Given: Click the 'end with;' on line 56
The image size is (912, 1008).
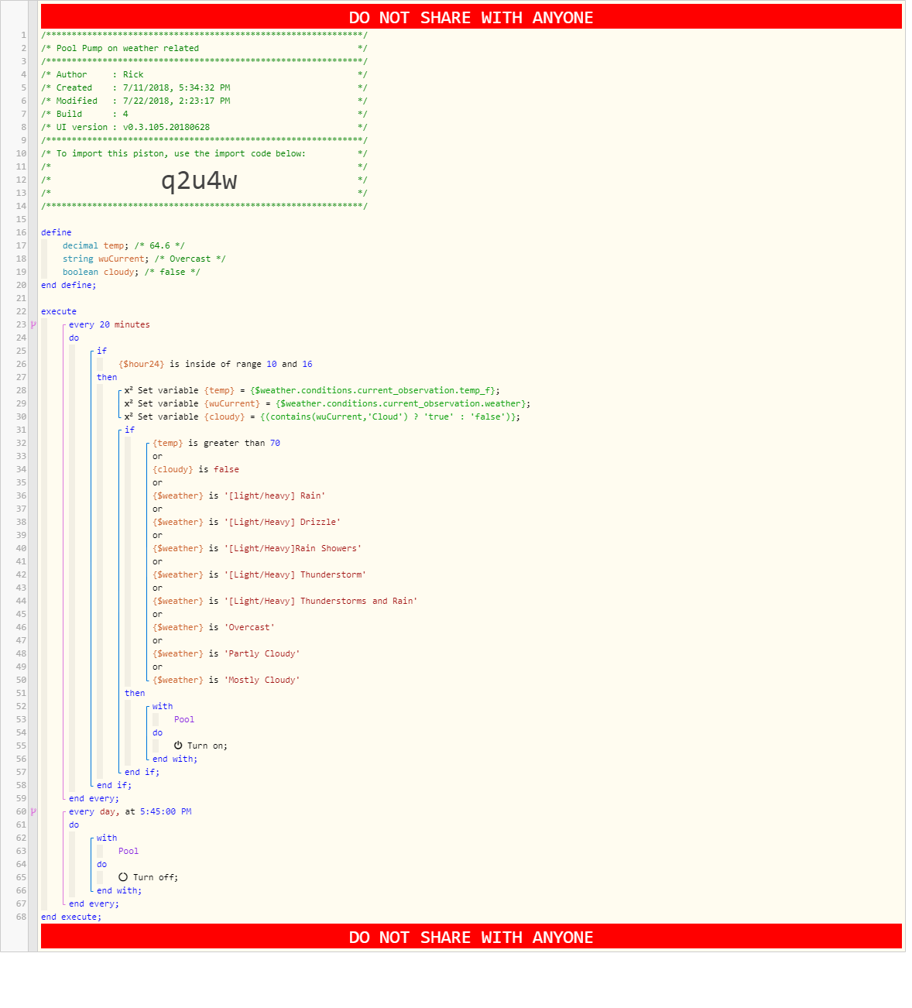Looking at the screenshot, I should (175, 759).
